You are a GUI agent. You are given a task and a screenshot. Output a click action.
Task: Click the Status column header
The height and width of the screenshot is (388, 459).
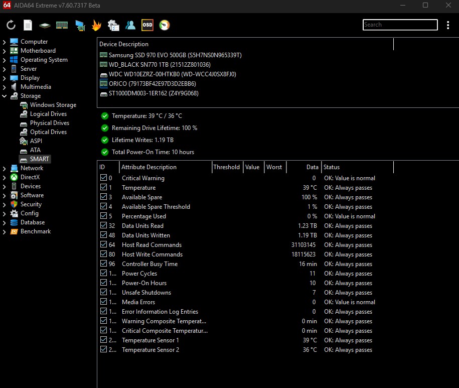358,167
